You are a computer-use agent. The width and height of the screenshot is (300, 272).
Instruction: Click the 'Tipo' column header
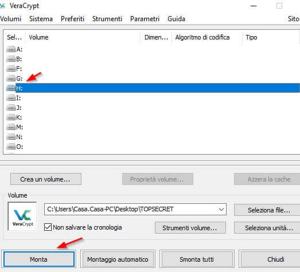[x=271, y=37]
